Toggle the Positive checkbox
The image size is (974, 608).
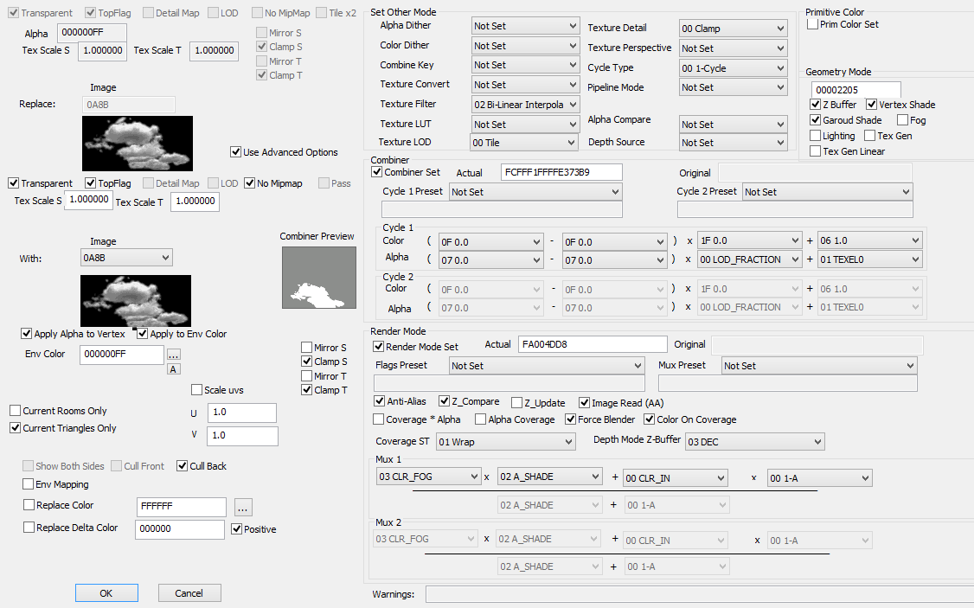[x=236, y=529]
